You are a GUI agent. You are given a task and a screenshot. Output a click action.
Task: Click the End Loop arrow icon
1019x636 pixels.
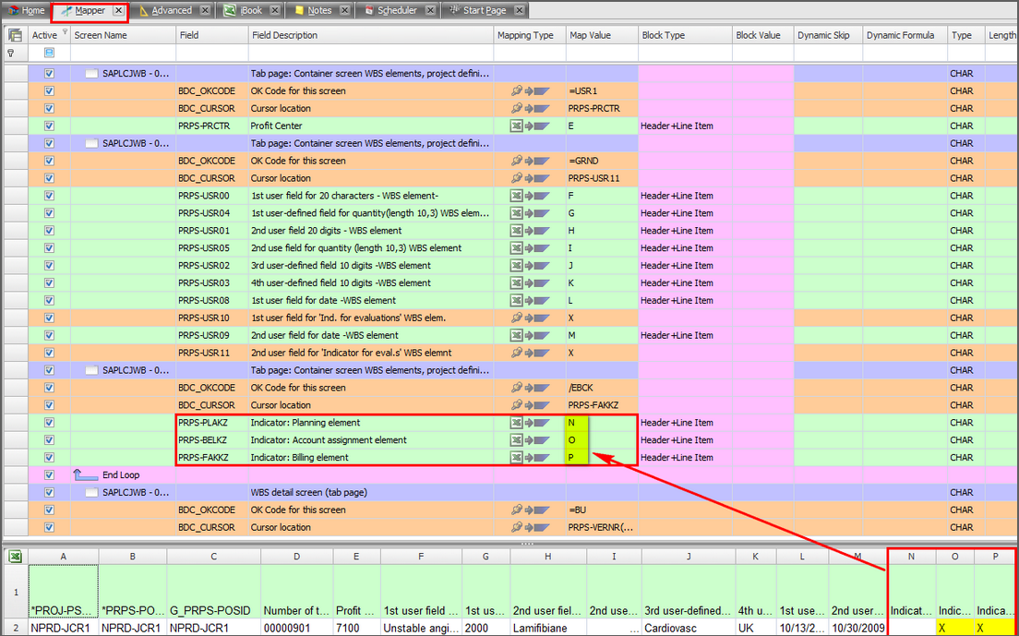[x=85, y=474]
